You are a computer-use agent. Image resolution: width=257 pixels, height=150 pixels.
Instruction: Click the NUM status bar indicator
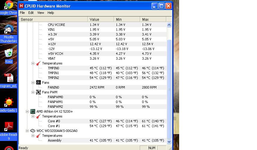click(x=152, y=148)
